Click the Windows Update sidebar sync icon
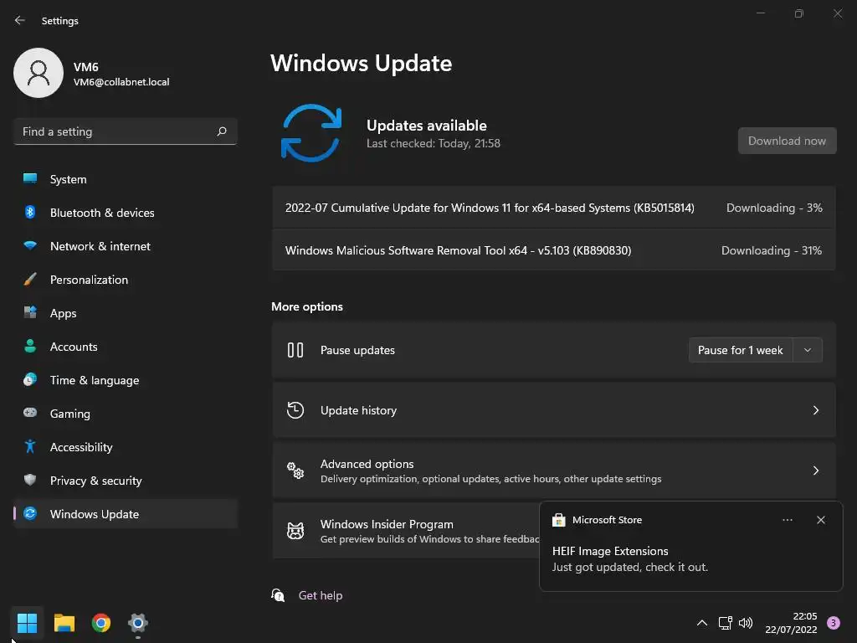Screen dimensions: 857x643 tap(30, 513)
